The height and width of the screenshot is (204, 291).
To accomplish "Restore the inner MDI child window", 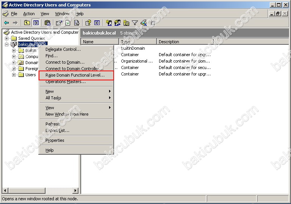I will click(x=278, y=14).
